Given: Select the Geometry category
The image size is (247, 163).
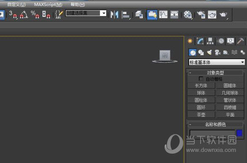Looking at the screenshot, I should (193, 52).
